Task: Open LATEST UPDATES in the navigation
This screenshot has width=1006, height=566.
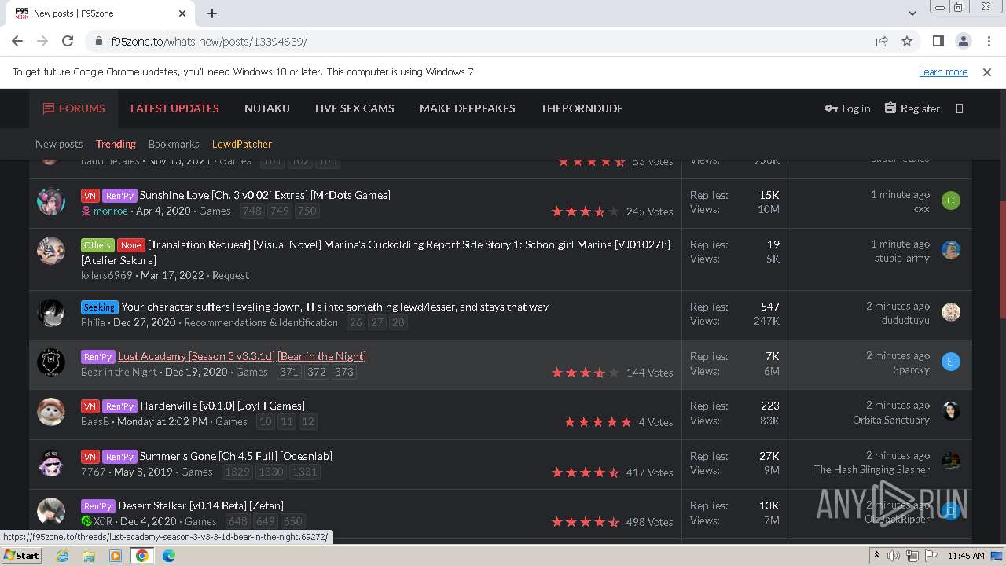Action: point(174,108)
